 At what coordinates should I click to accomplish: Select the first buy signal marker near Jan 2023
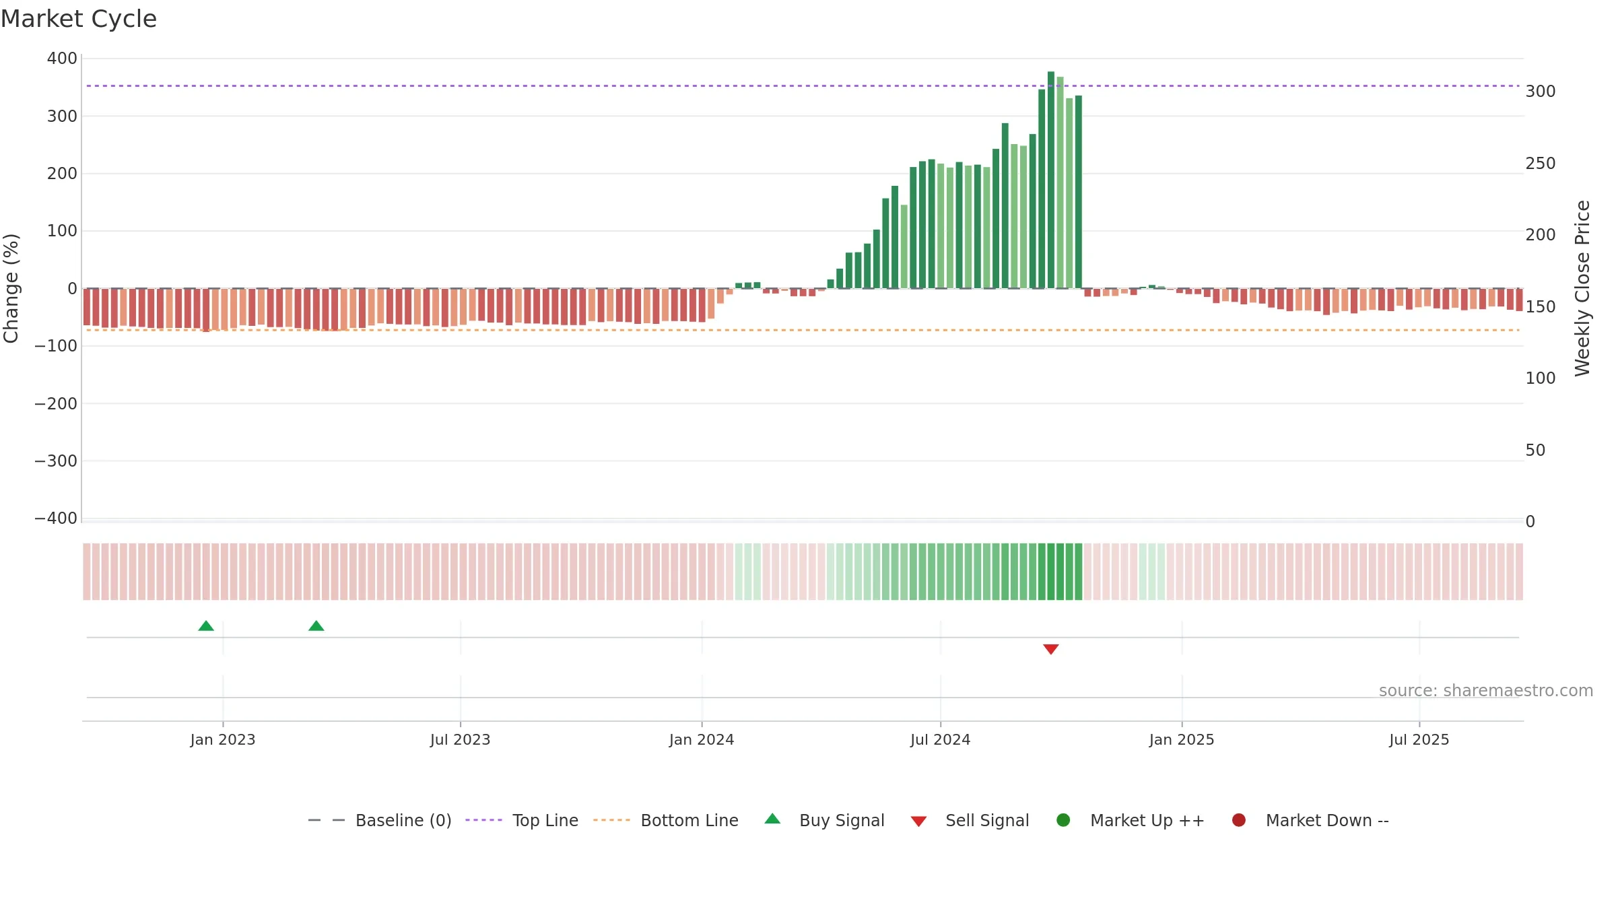point(206,626)
